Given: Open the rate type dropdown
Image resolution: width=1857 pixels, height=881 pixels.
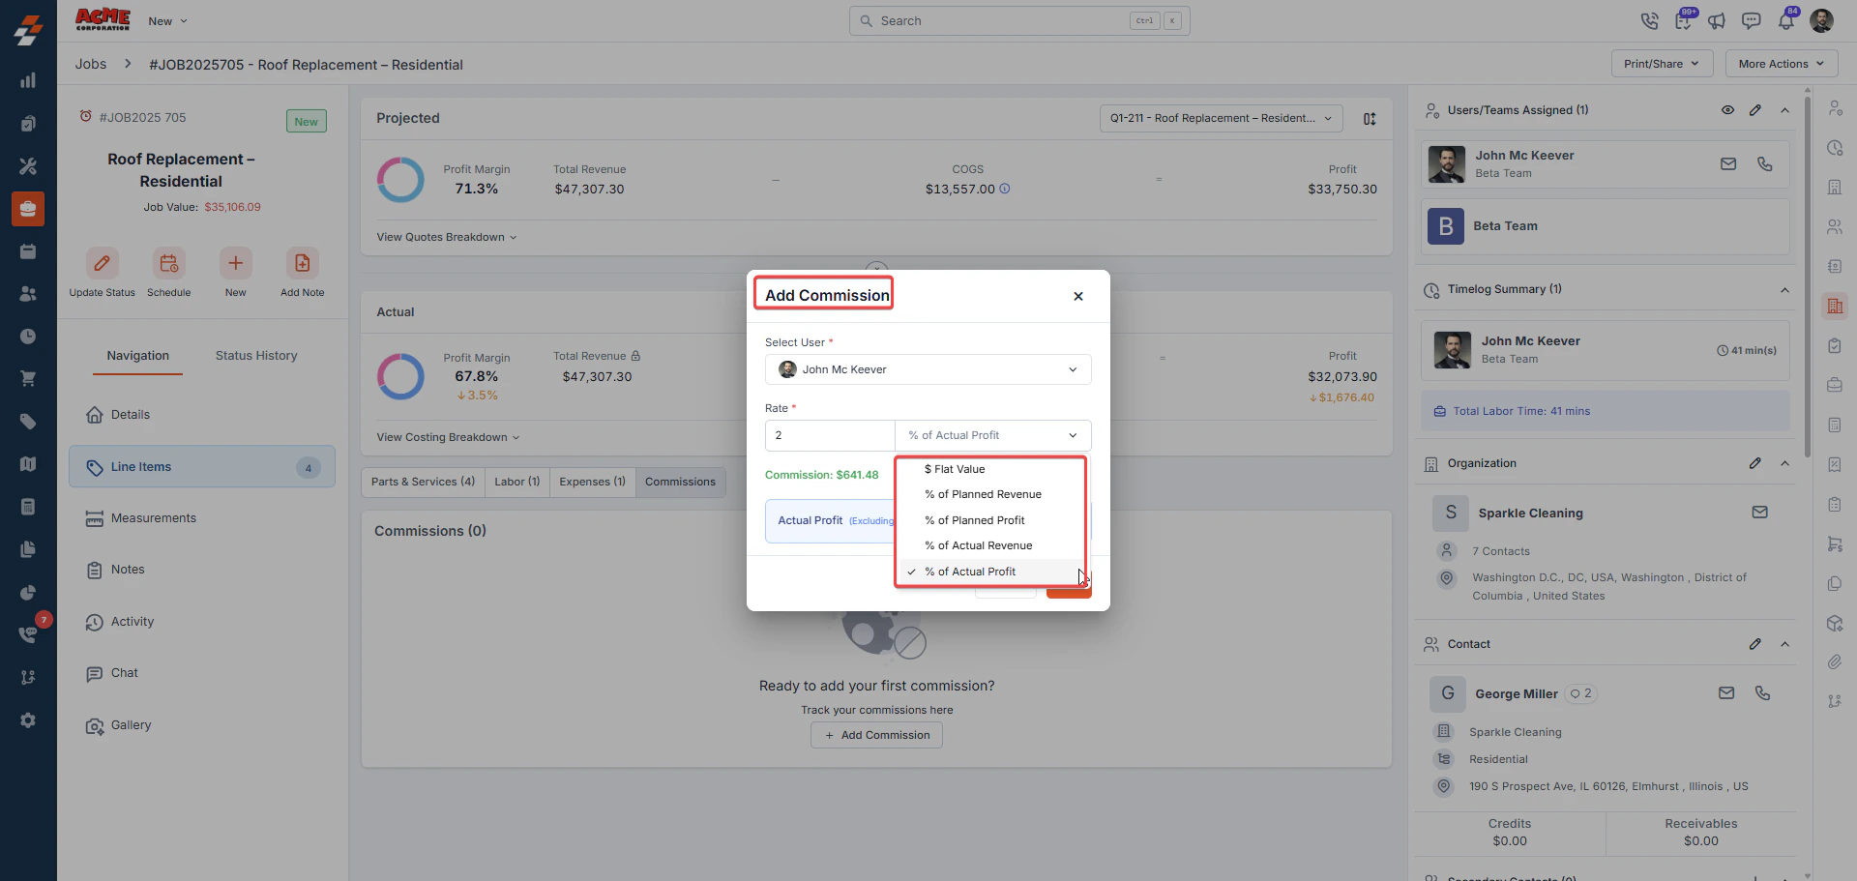Looking at the screenshot, I should point(992,435).
